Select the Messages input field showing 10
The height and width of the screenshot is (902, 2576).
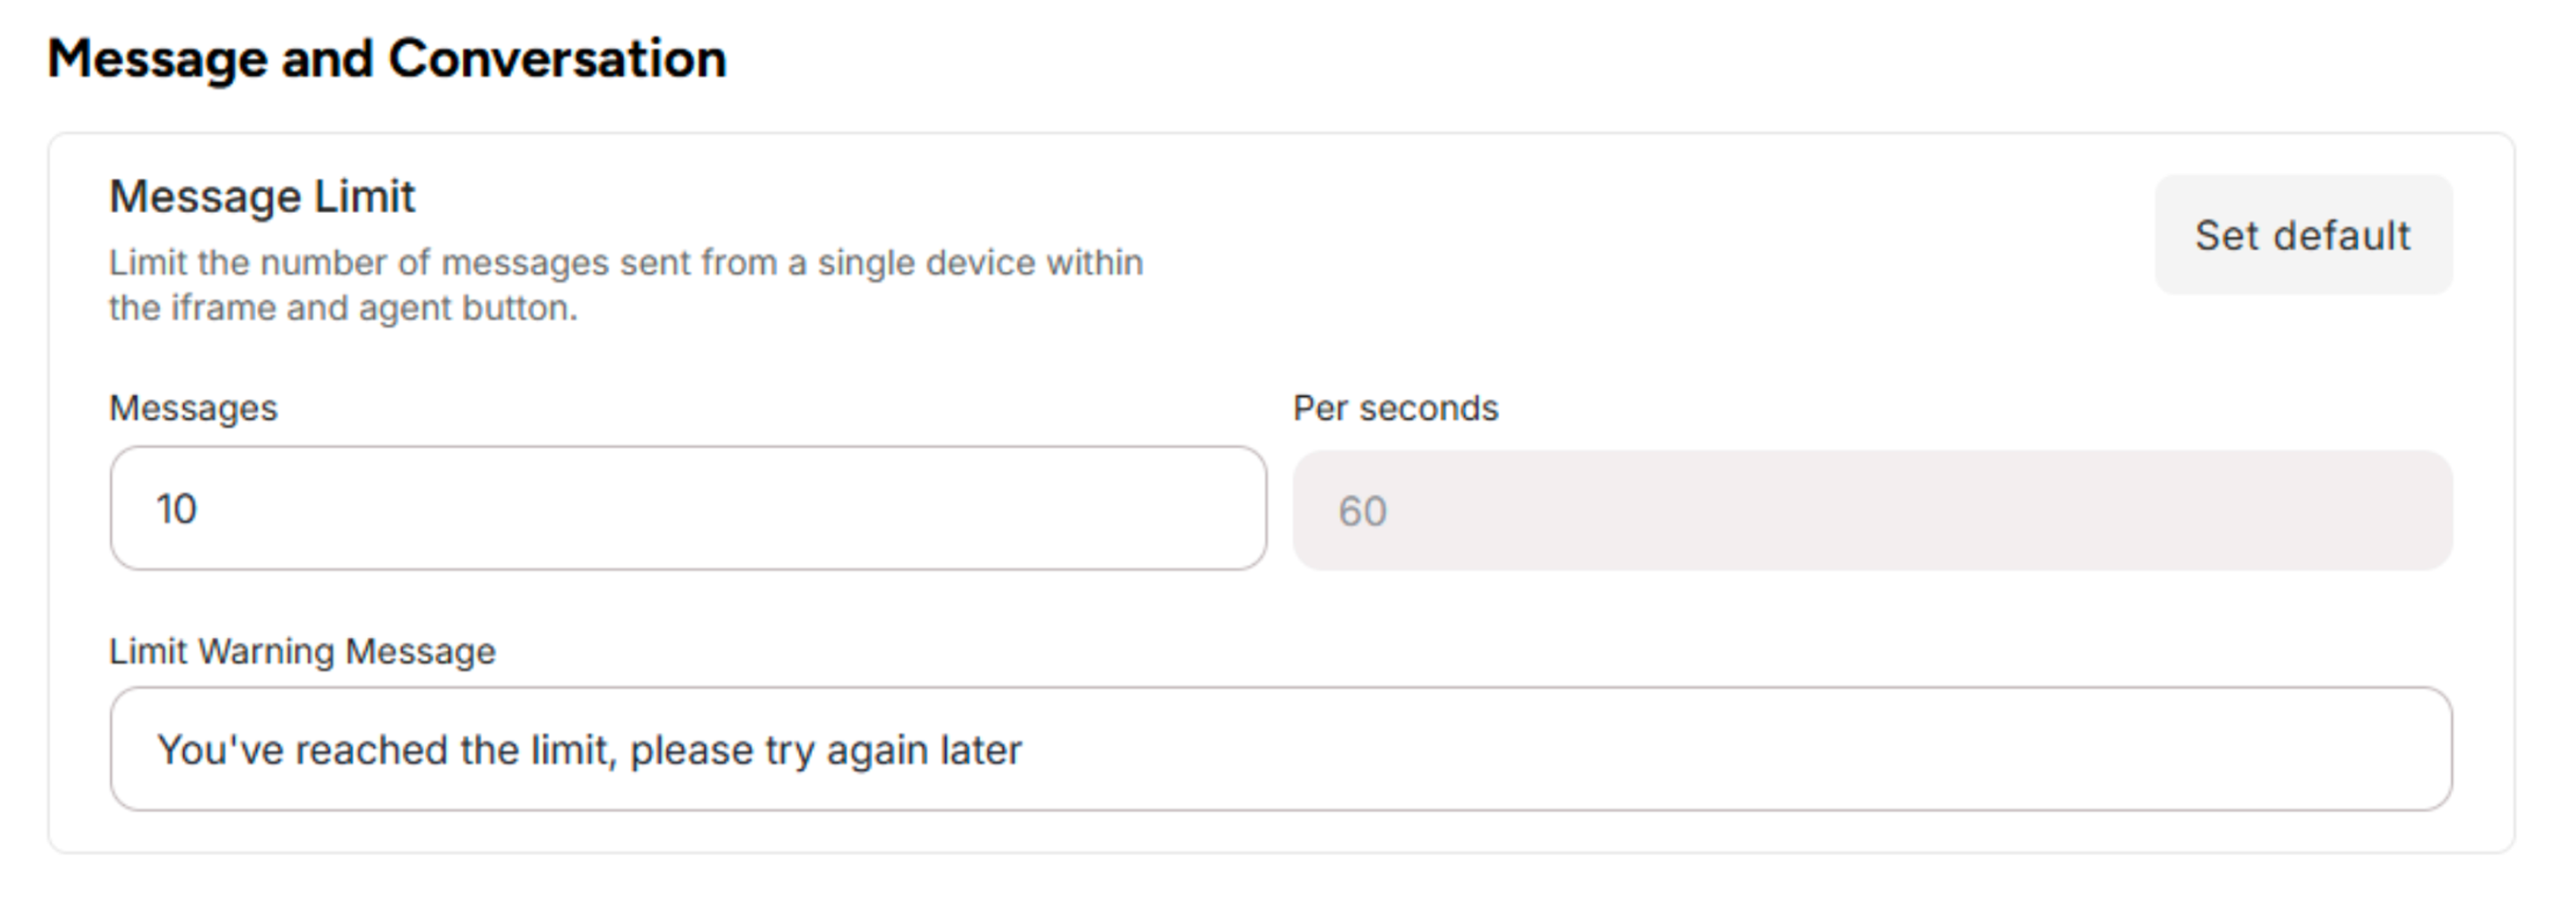[x=690, y=510]
